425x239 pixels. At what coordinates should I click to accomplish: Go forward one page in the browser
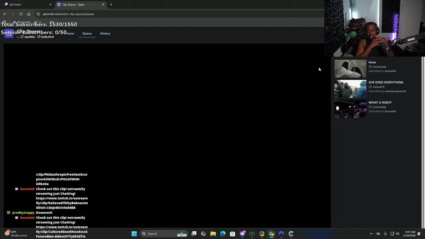pyautogui.click(x=13, y=14)
